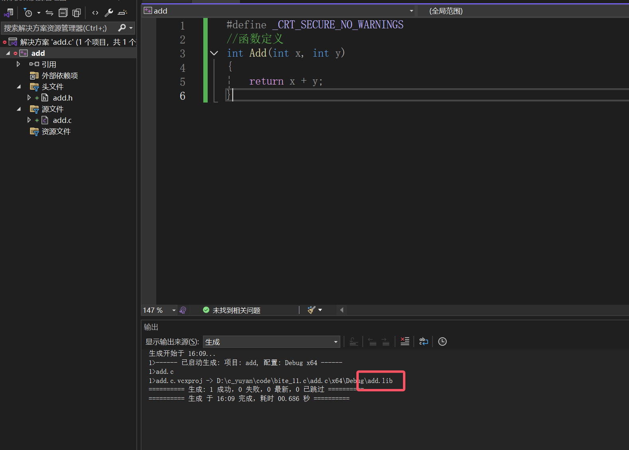
Task: Expand the add.c file node
Action: [29, 120]
